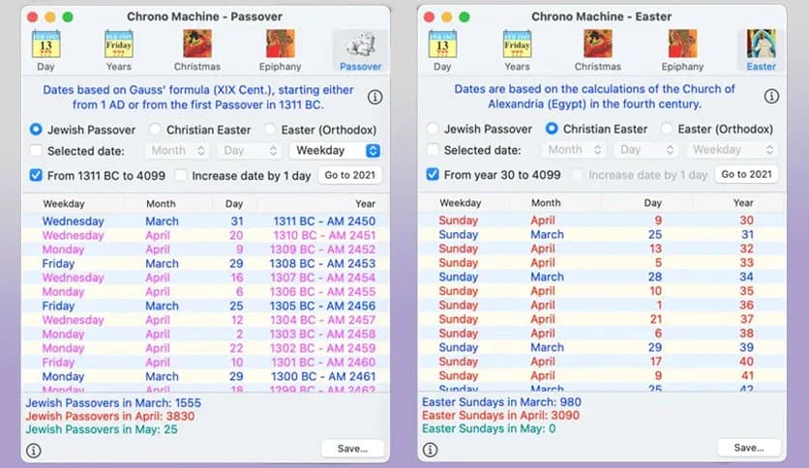Switch to the Passover tab

click(x=360, y=50)
